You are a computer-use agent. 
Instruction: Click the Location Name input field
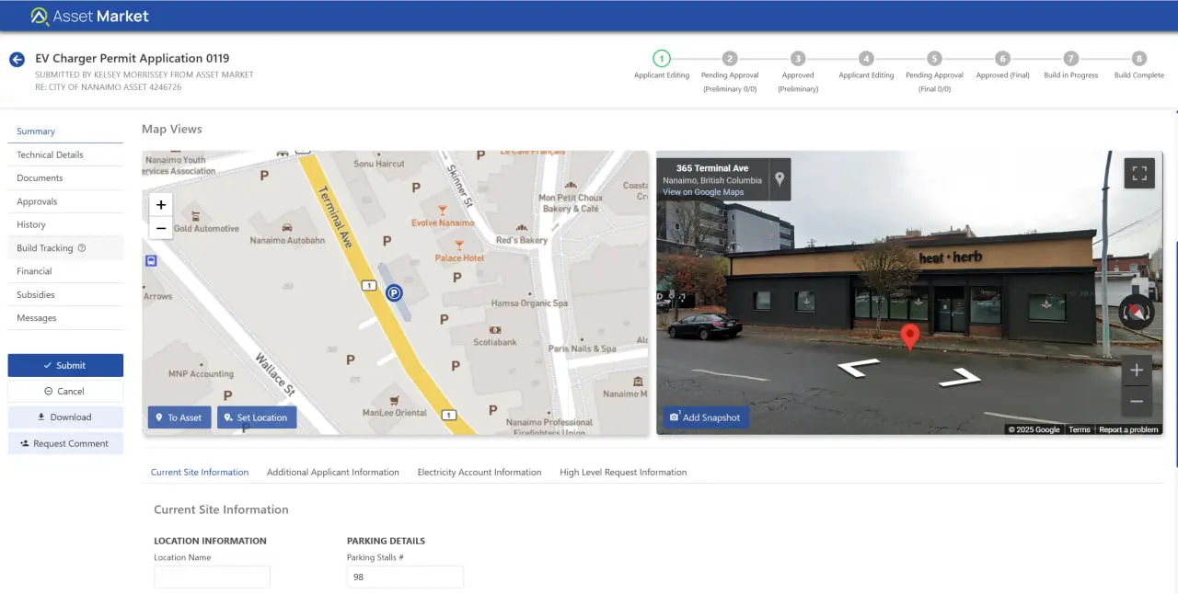coord(212,577)
